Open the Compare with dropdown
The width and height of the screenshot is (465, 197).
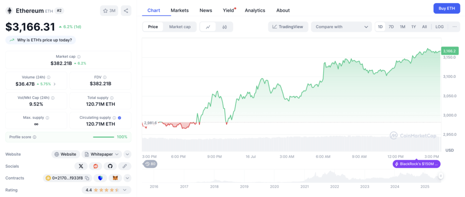(x=341, y=27)
